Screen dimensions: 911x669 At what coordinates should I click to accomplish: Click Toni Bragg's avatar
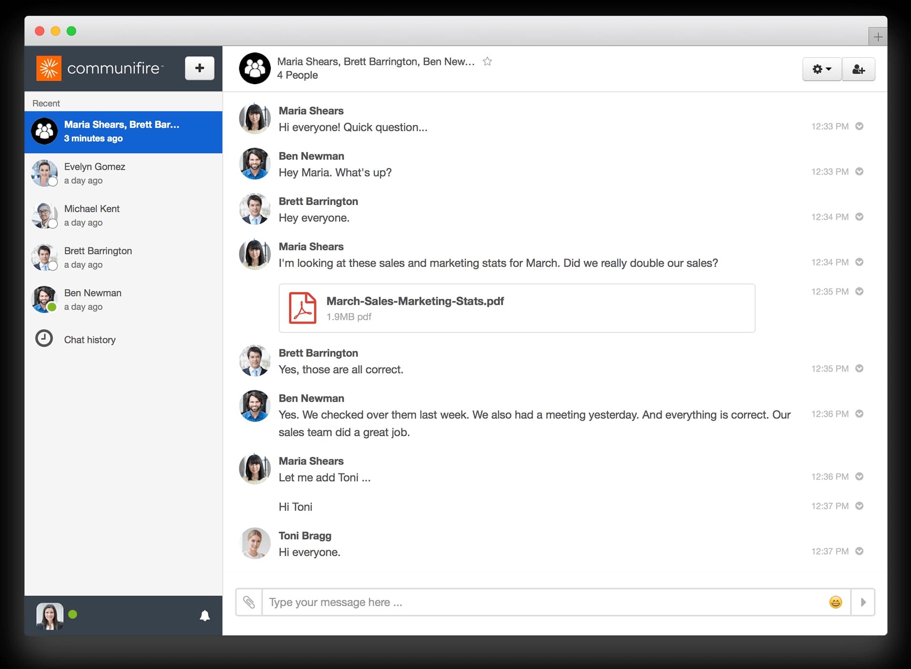tap(255, 543)
